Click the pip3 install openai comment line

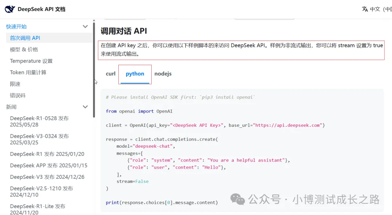(x=180, y=97)
